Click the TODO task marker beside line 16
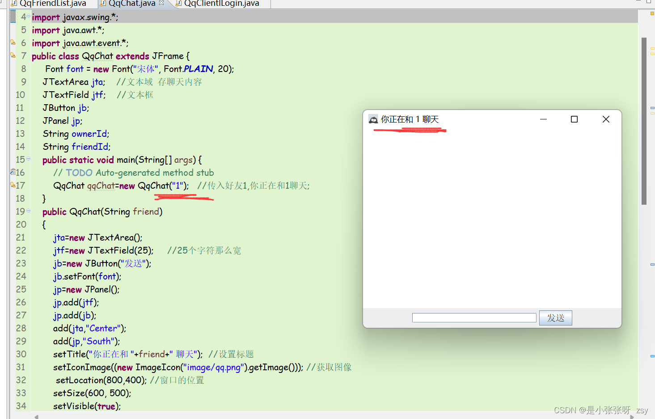The height and width of the screenshot is (419, 655). 13,172
